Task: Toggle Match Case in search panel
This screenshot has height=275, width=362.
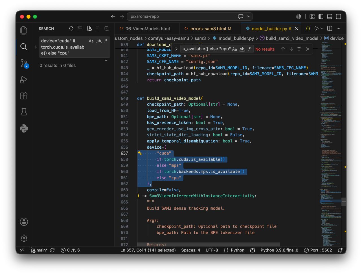Action: coord(91,41)
